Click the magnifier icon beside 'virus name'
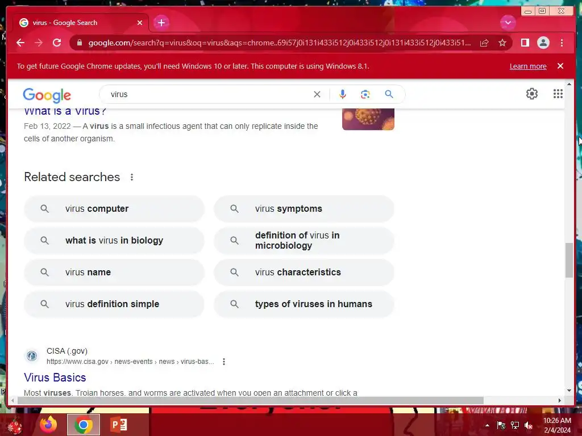Screen dimensions: 582x436 (44, 272)
